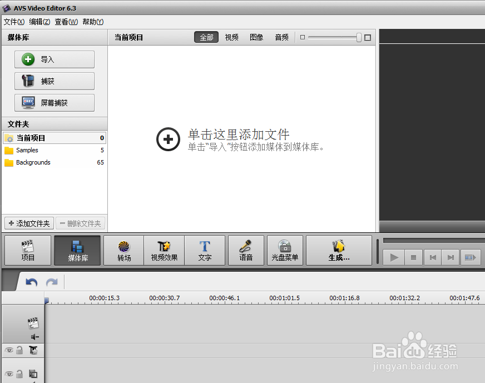Go to next frame button

[451, 257]
